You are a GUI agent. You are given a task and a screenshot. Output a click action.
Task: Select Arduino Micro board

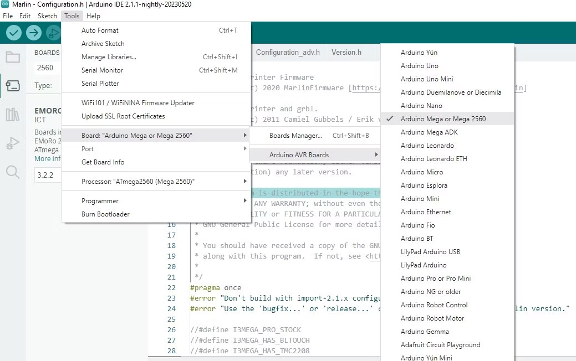point(447,172)
